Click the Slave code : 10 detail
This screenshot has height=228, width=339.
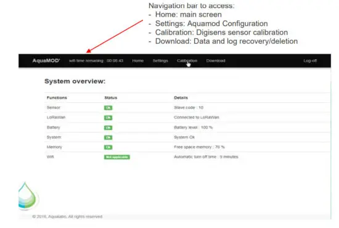(189, 107)
